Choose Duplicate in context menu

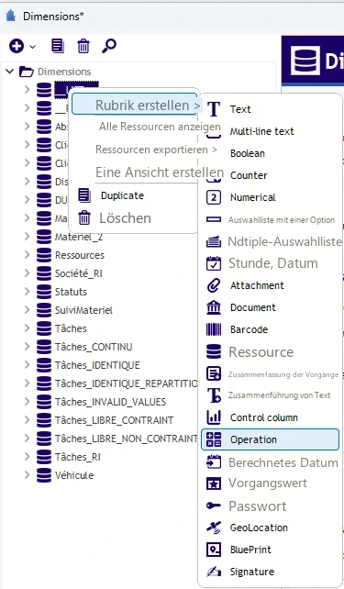pos(122,195)
